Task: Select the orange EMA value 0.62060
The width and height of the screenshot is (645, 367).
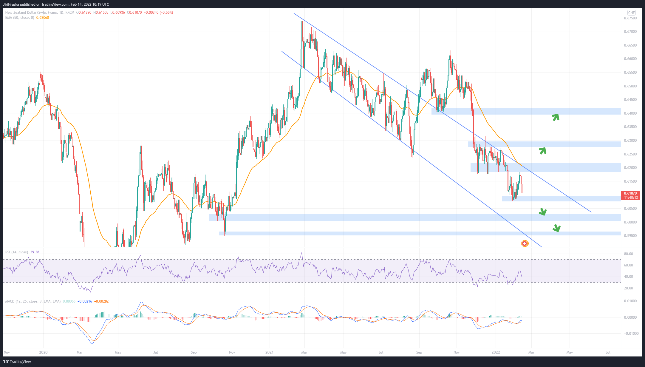Action: (43, 18)
